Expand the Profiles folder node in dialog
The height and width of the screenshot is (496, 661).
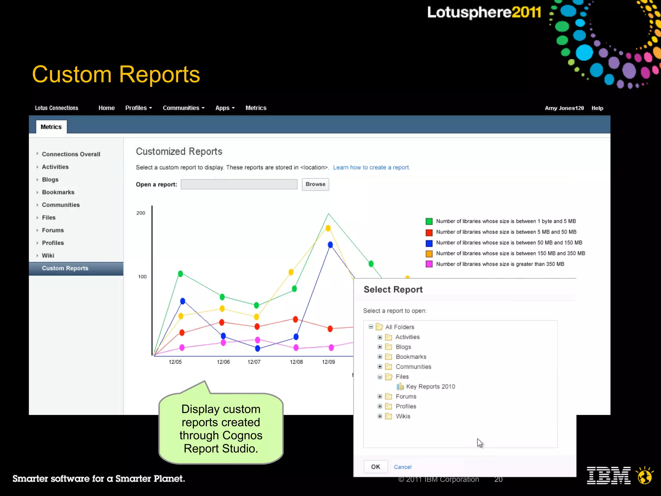click(x=380, y=407)
